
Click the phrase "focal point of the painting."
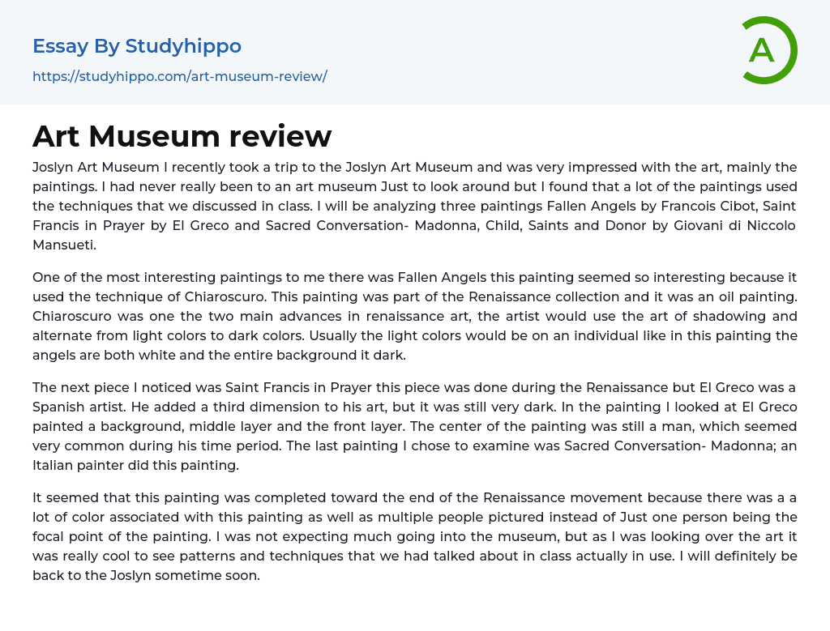pyautogui.click(x=118, y=536)
